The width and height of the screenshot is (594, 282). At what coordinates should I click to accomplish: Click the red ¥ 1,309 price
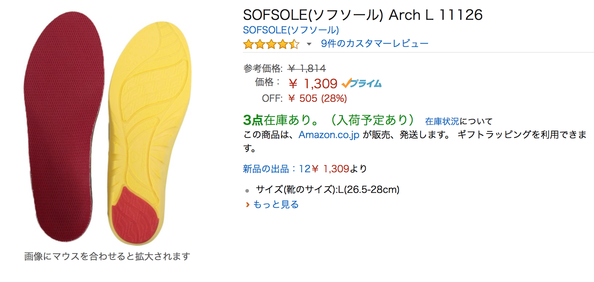(313, 84)
